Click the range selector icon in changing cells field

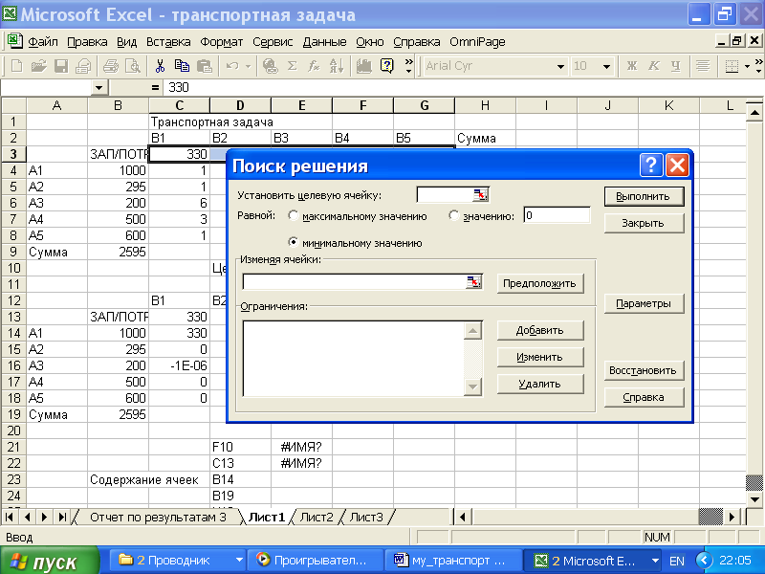tap(473, 281)
